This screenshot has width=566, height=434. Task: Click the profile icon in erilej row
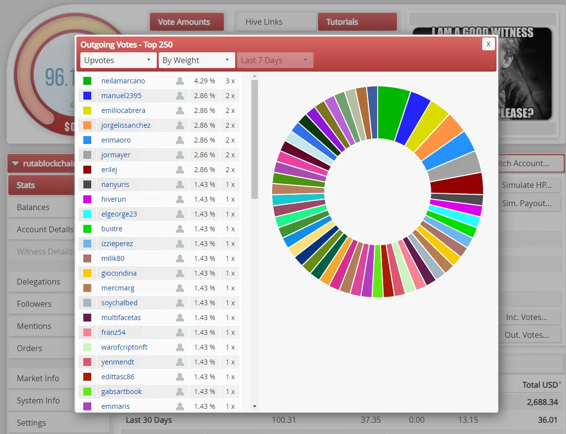(180, 170)
